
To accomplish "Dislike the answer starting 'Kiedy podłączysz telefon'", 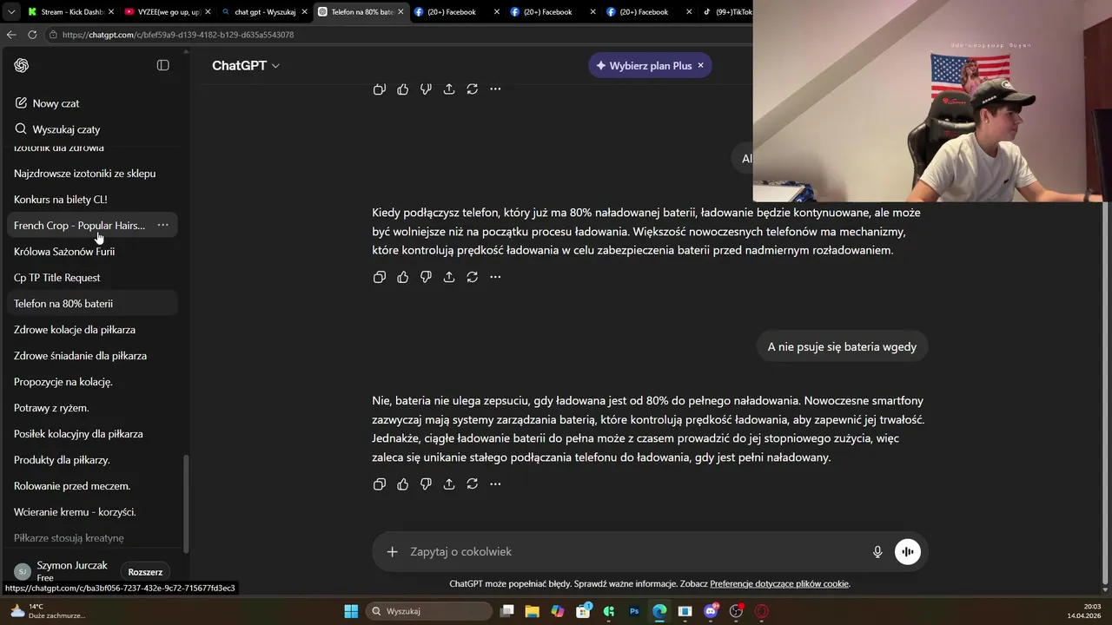I will [x=426, y=277].
